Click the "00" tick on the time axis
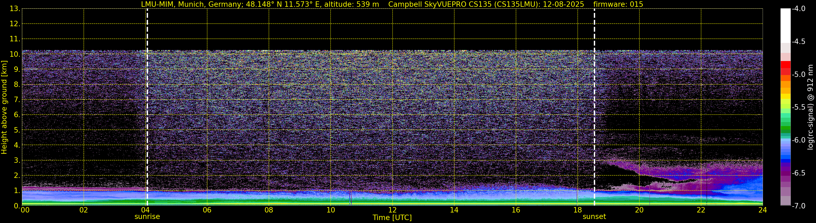This screenshot has height=223, width=816. click(x=25, y=210)
